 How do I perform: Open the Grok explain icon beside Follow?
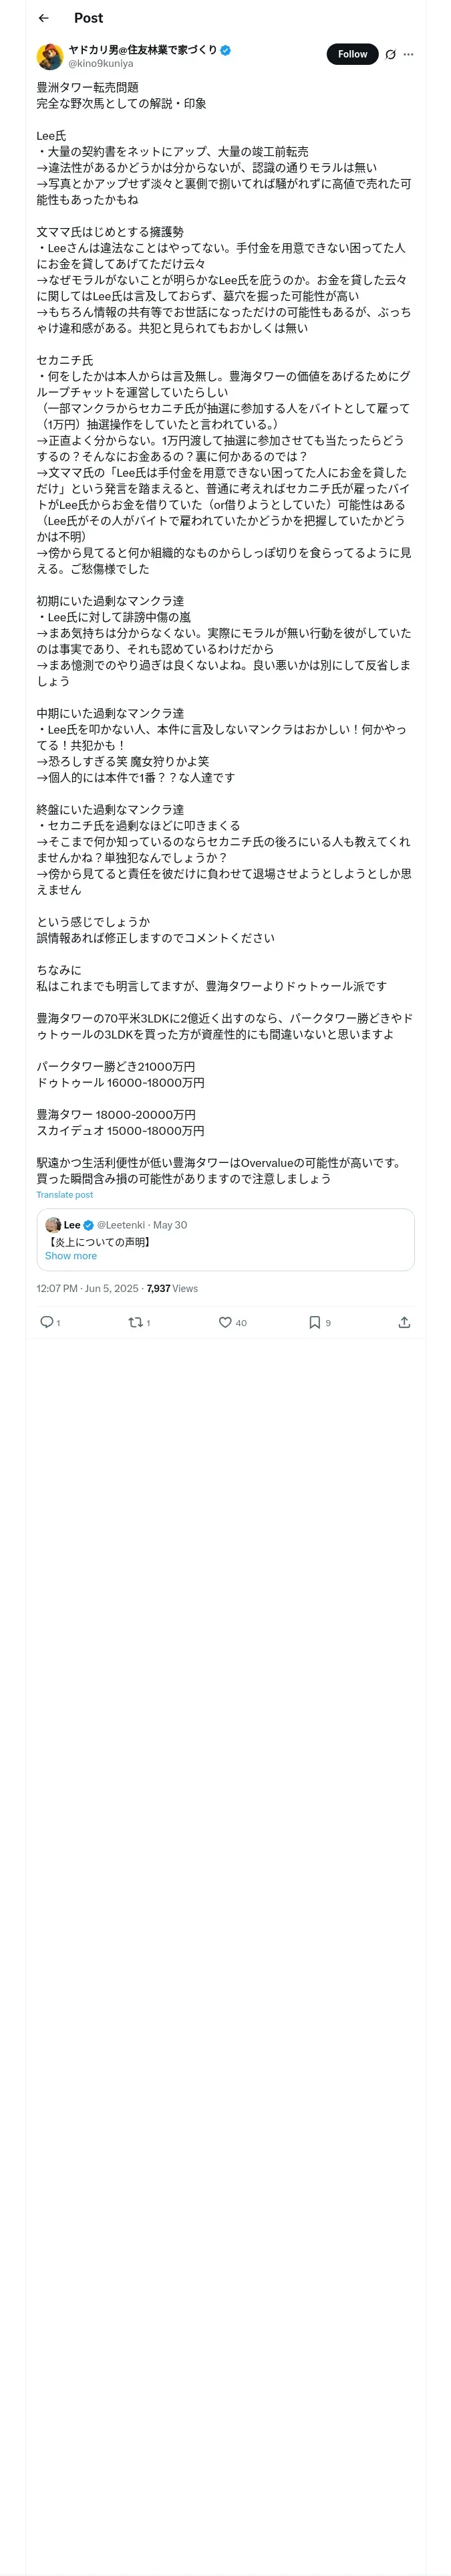tap(390, 54)
